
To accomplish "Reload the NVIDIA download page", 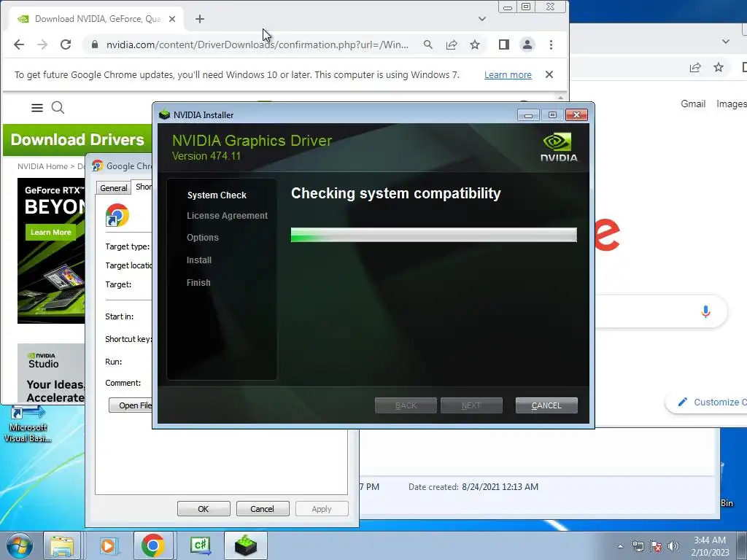I will tap(66, 44).
